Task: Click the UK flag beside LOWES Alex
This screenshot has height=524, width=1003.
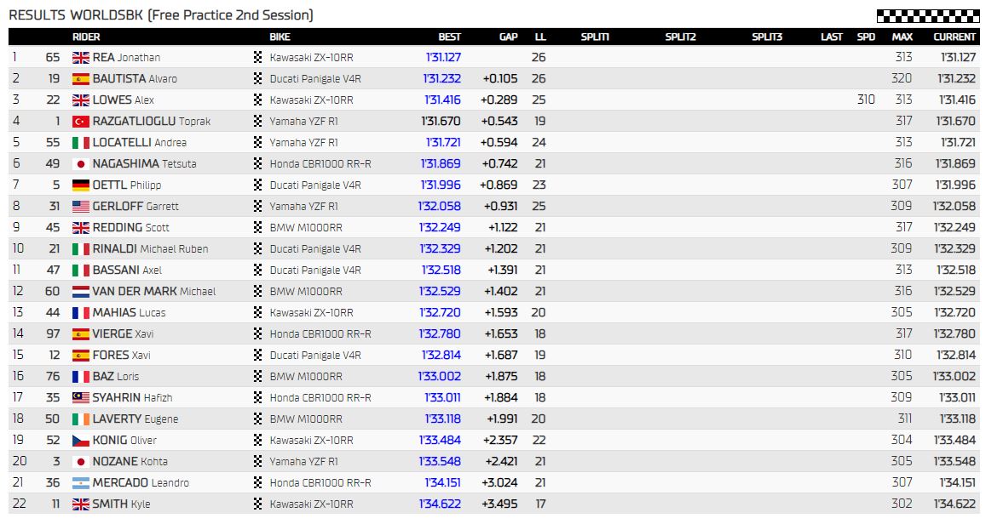Action: tap(81, 100)
